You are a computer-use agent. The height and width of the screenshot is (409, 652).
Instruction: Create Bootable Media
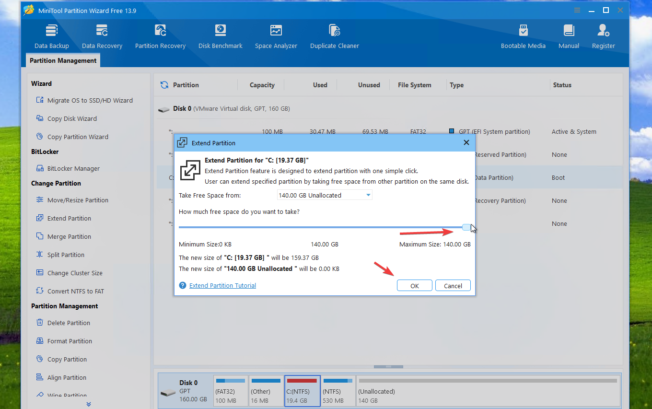[523, 37]
